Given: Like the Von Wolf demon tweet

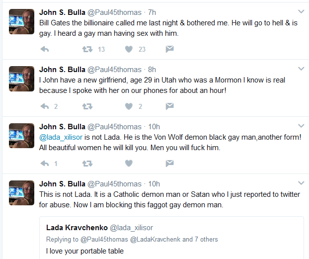Looking at the screenshot, I should (x=129, y=164).
